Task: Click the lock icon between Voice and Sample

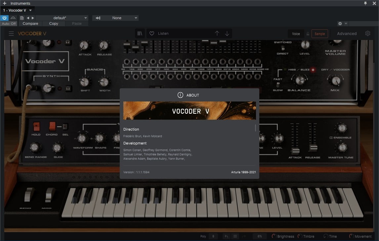Action: [308, 34]
